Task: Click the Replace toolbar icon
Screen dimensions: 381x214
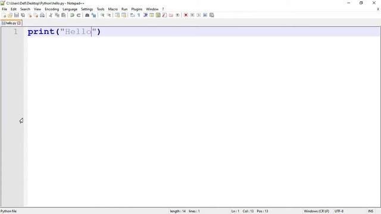Action: pos(93,15)
